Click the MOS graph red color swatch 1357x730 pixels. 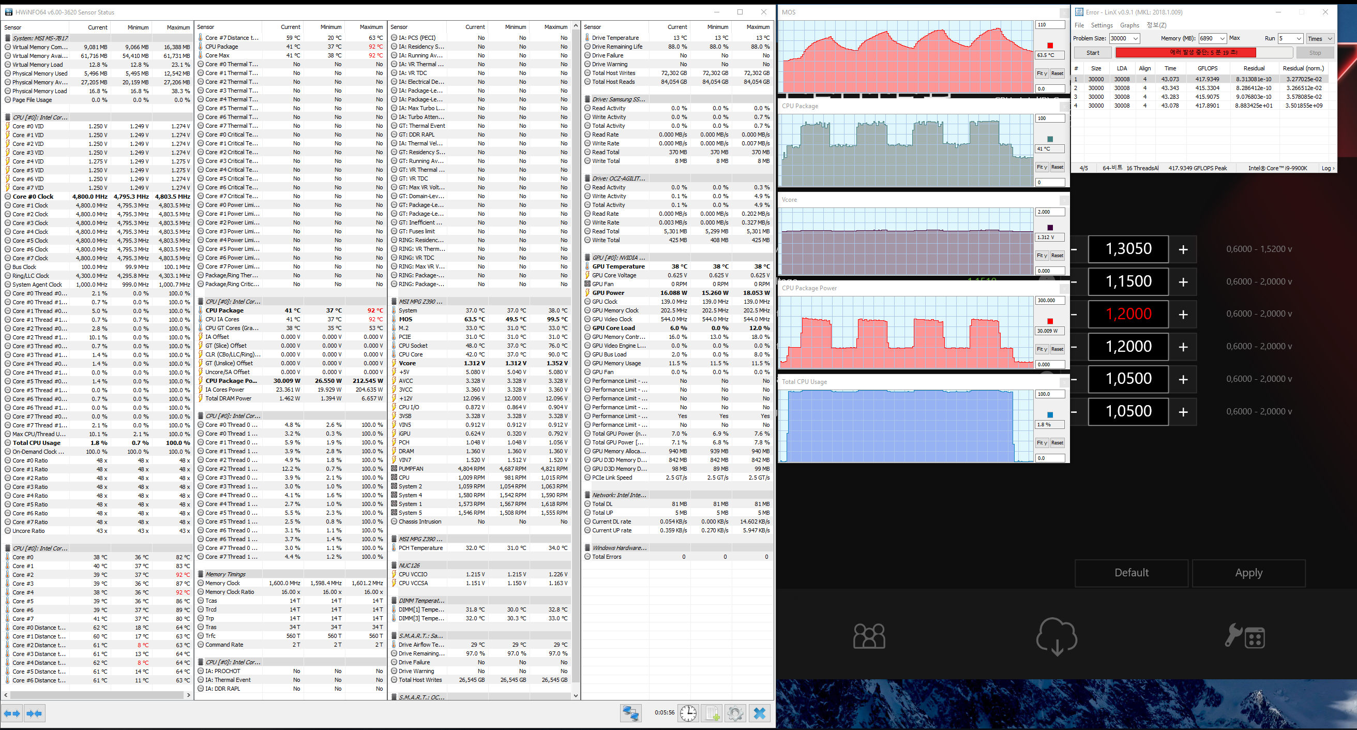tap(1050, 46)
